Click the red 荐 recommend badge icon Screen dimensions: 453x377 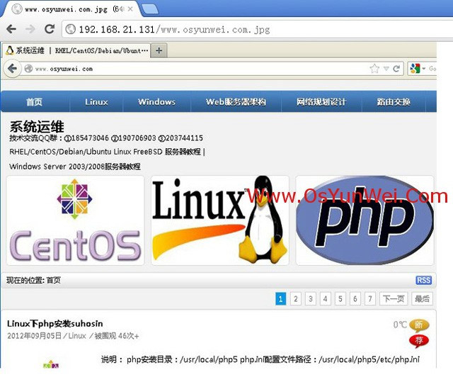[419, 341]
